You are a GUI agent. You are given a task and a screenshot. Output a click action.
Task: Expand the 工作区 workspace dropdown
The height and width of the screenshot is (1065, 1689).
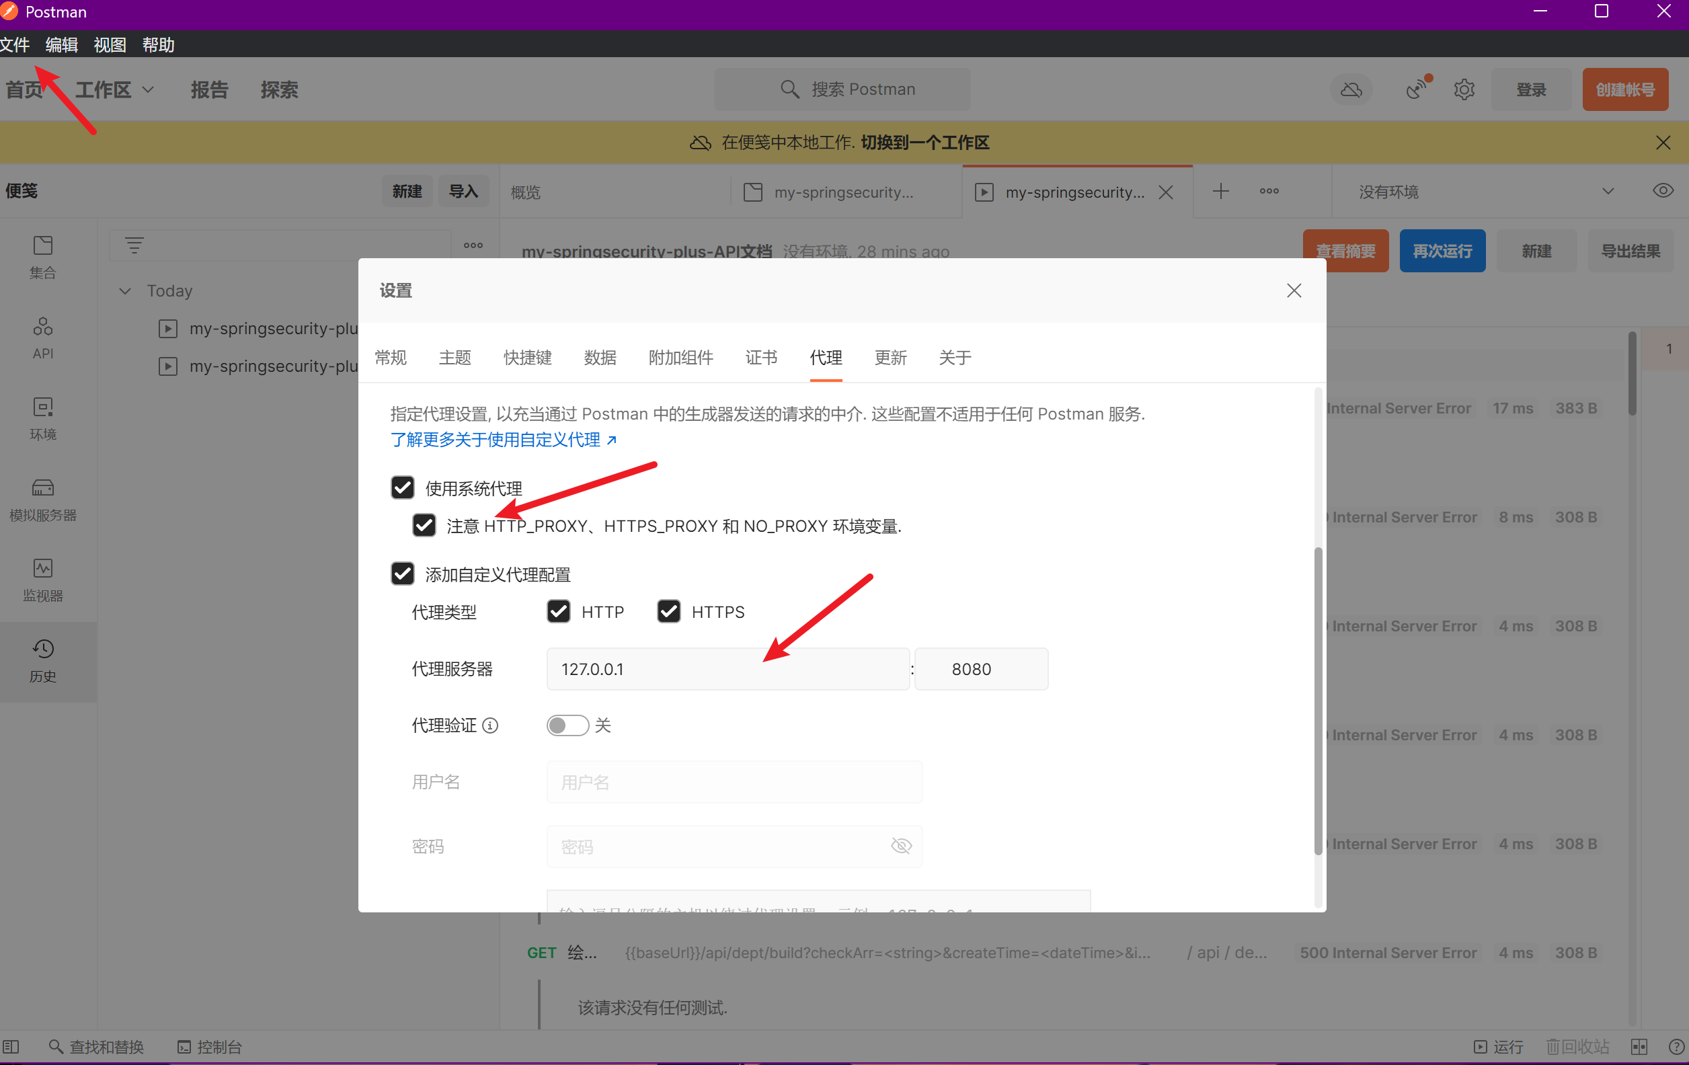click(114, 90)
